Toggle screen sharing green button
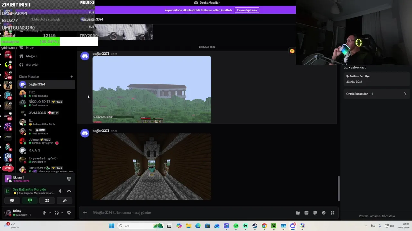 point(30,201)
